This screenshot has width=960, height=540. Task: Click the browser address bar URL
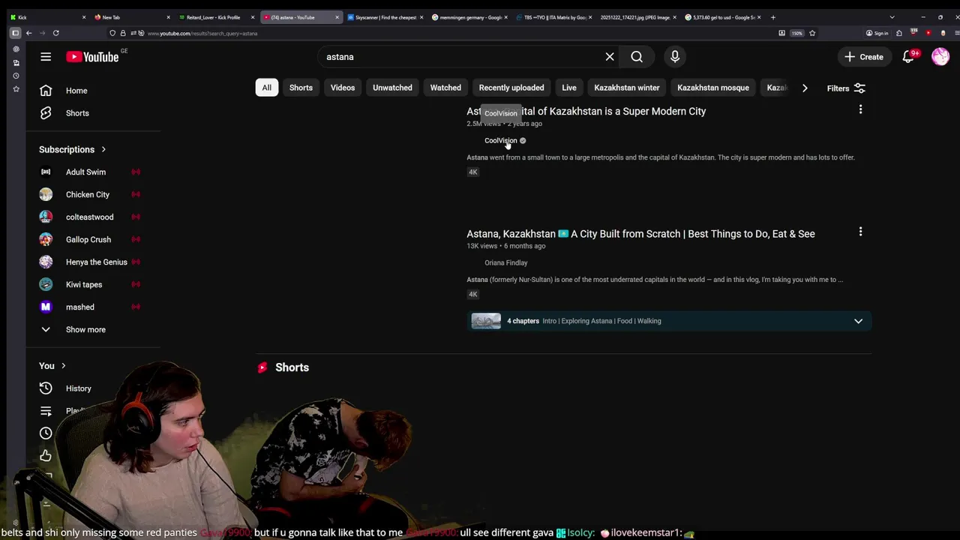click(202, 33)
